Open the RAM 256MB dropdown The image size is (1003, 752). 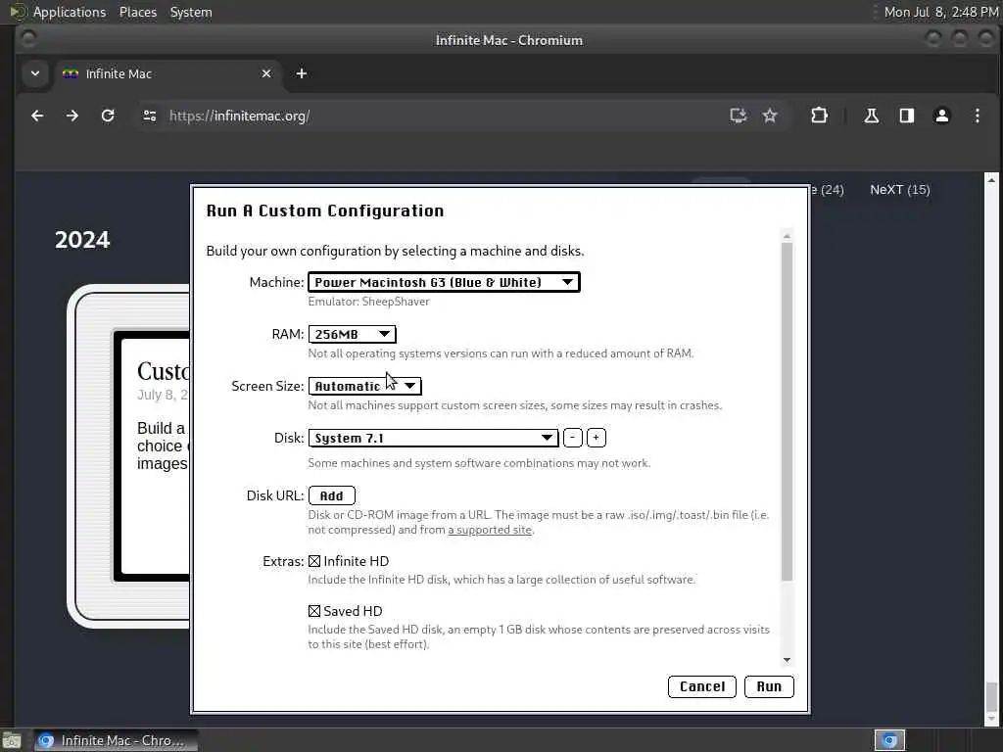352,334
